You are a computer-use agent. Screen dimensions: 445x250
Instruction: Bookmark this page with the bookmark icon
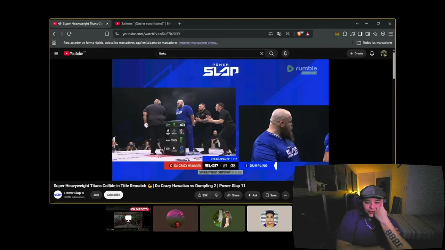tap(107, 34)
